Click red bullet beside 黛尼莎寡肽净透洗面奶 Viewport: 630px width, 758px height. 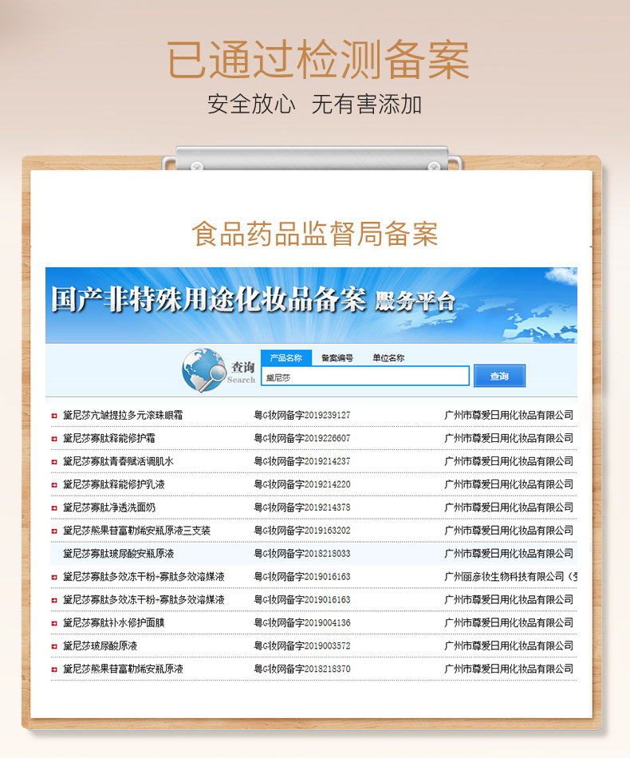(54, 508)
